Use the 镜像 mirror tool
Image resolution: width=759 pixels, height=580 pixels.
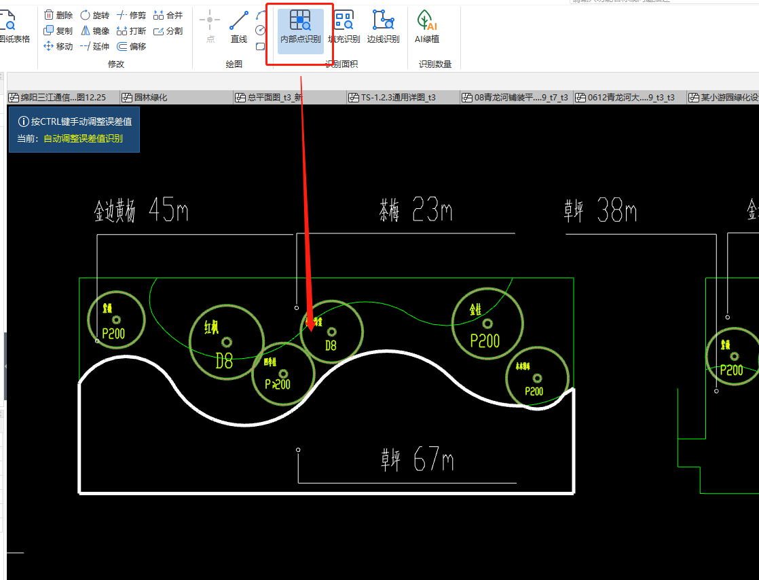point(94,31)
